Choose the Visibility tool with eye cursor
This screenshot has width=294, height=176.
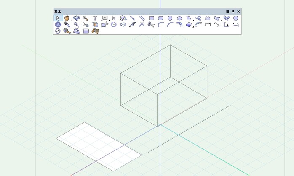(86, 25)
